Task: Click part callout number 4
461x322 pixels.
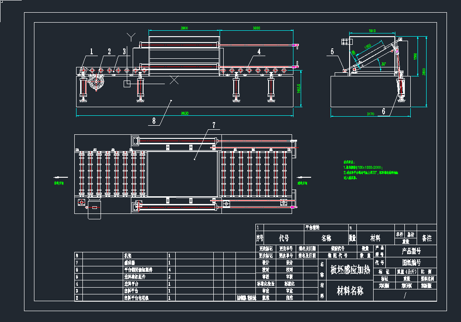Action: coord(259,52)
